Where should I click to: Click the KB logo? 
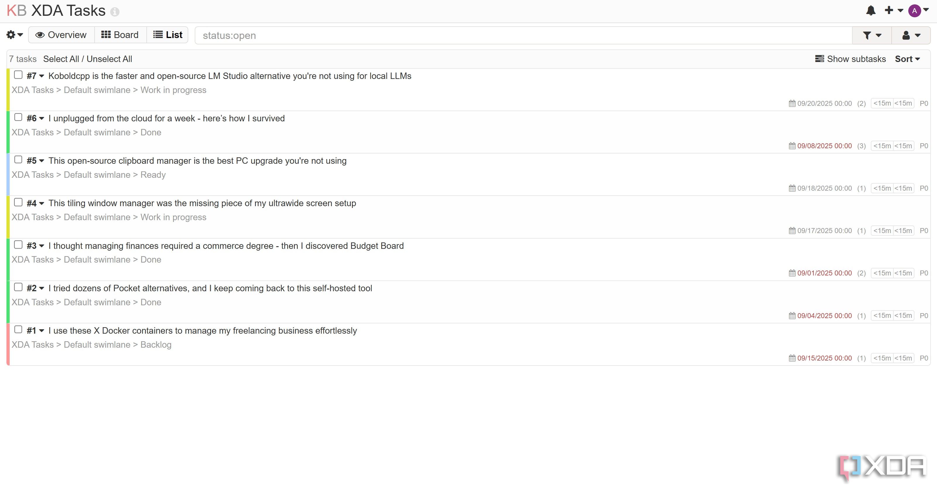16,11
